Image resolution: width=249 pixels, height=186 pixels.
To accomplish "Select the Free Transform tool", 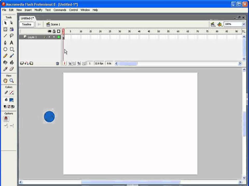I will pos(5,29).
